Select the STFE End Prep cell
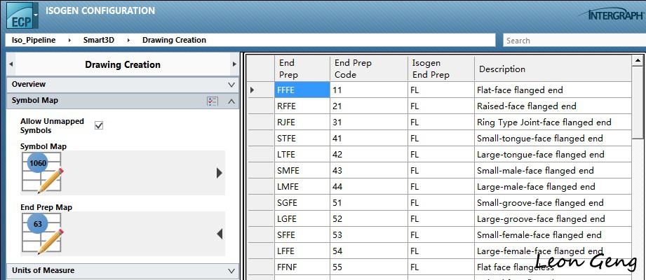 pyautogui.click(x=302, y=138)
